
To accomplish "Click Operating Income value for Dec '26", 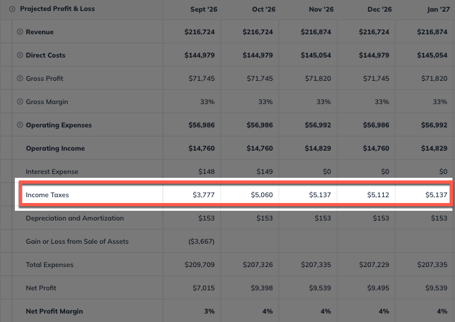I will click(x=376, y=148).
